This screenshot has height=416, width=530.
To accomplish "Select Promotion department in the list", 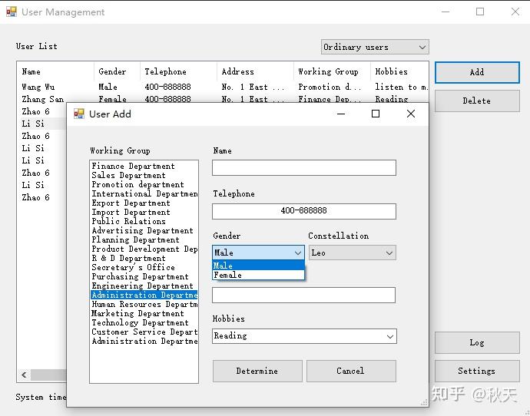I will pos(144,185).
